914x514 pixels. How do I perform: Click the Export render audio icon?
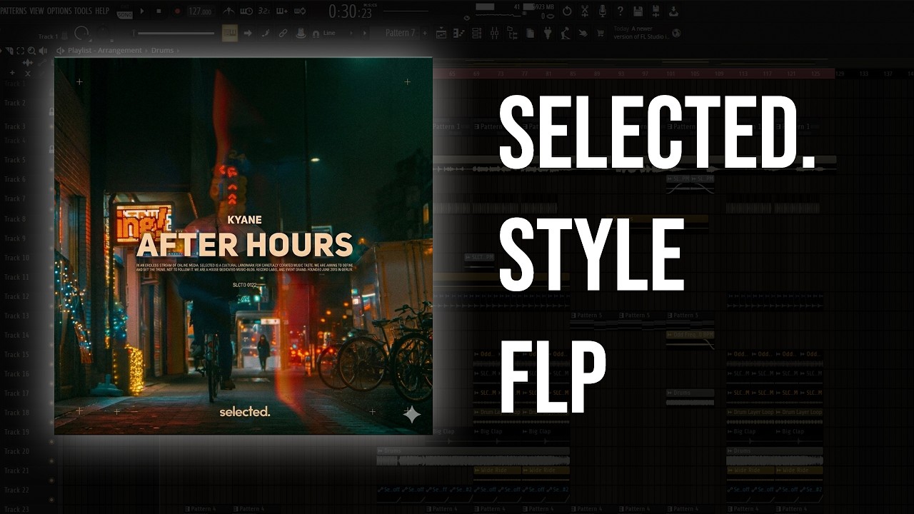pyautogui.click(x=673, y=11)
